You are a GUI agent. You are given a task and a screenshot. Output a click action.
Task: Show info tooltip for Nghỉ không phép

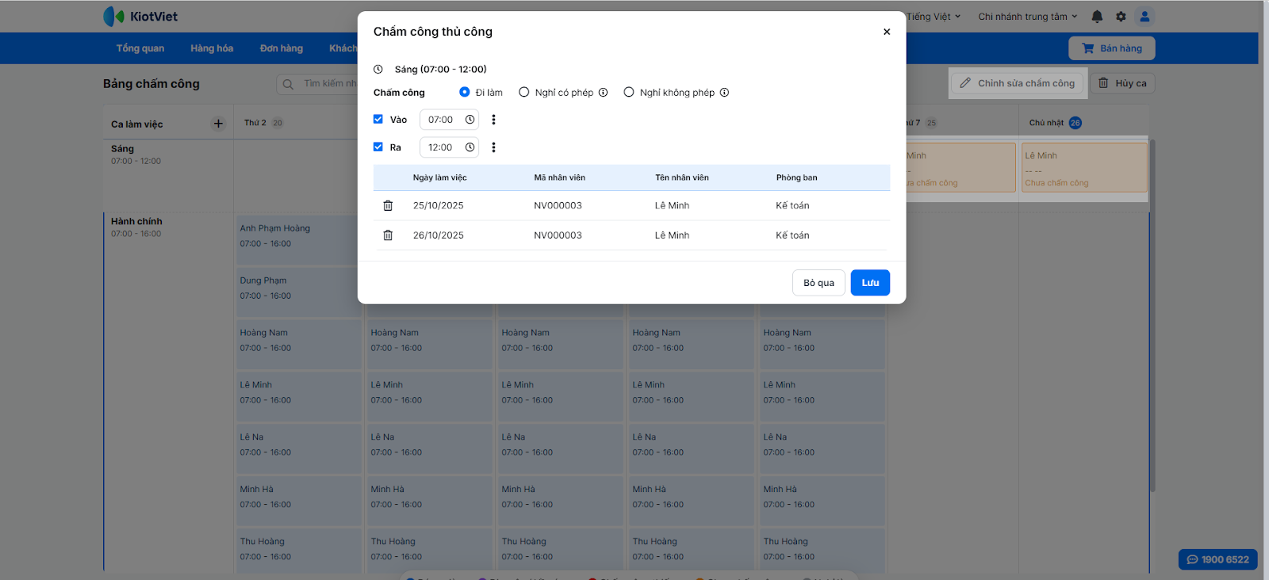pyautogui.click(x=724, y=93)
